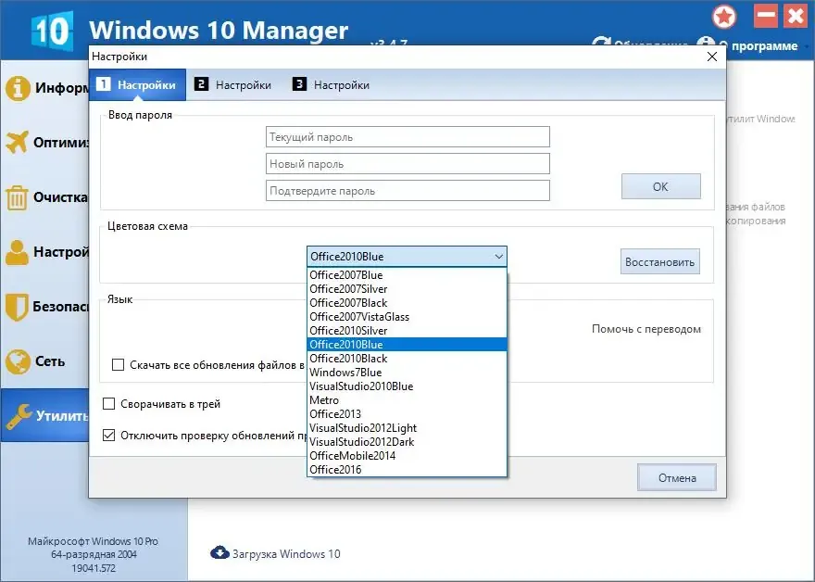Tick the download all file updates checkbox
The height and width of the screenshot is (582, 815).
118,364
